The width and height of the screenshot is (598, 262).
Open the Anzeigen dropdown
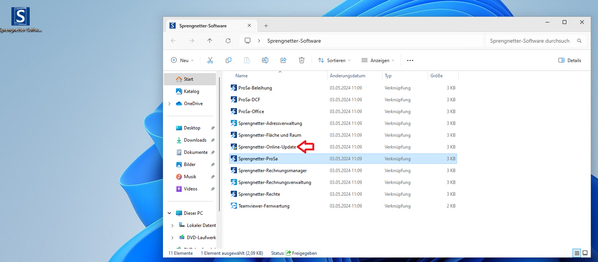(x=378, y=60)
